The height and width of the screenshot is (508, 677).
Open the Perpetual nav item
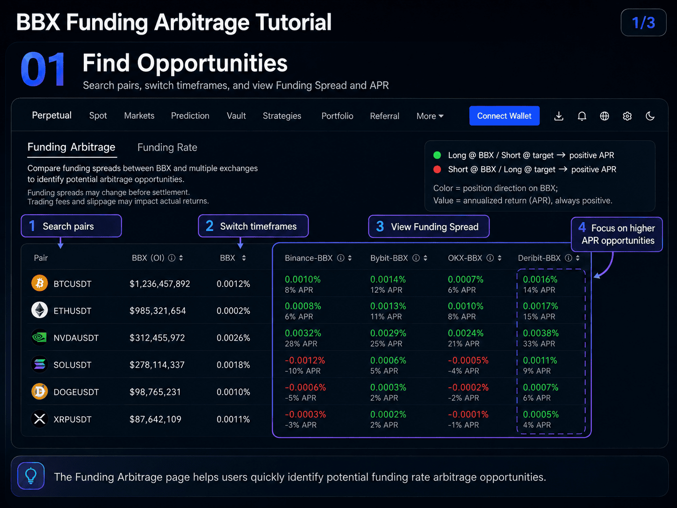pyautogui.click(x=52, y=115)
